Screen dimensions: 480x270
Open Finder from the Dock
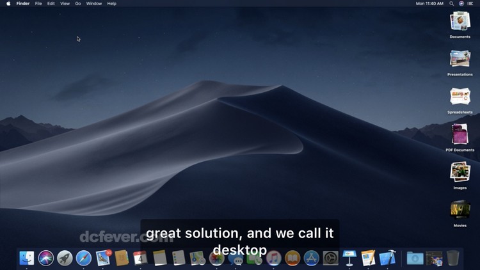pos(27,258)
